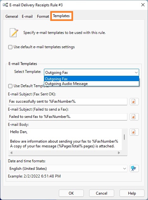Click the Fax Sent OK subject field
Viewport: 148px width, 200px height.
click(x=68, y=101)
